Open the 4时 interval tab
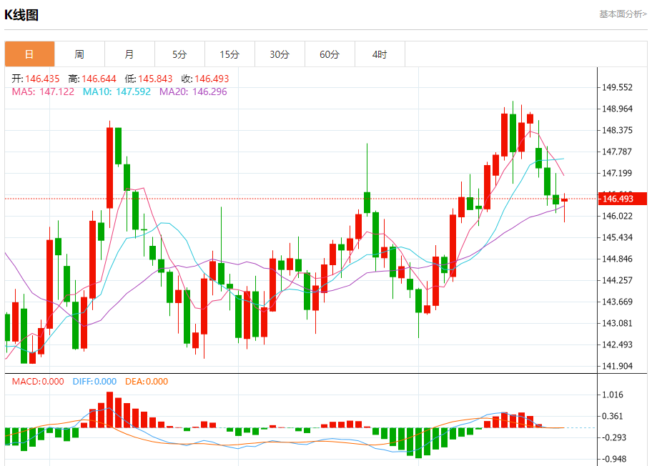This screenshot has height=466, width=652. coord(380,54)
